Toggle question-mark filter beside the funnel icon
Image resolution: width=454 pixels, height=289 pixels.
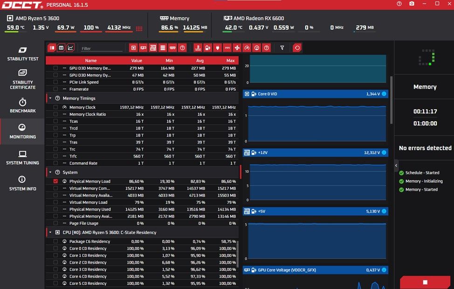click(267, 48)
